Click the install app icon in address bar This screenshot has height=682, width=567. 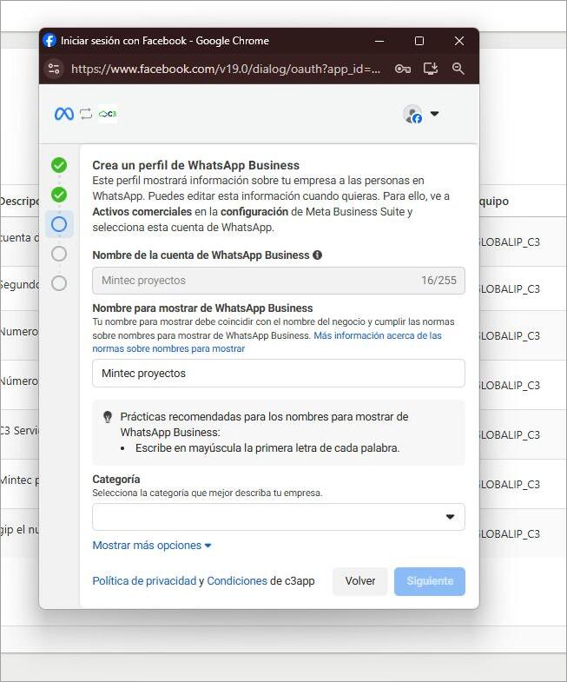tap(431, 69)
